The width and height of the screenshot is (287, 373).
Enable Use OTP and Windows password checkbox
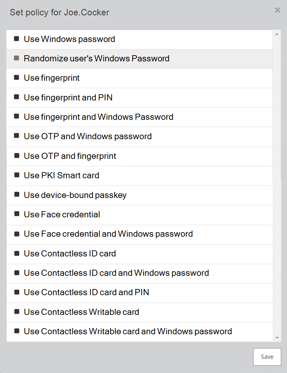[16, 136]
